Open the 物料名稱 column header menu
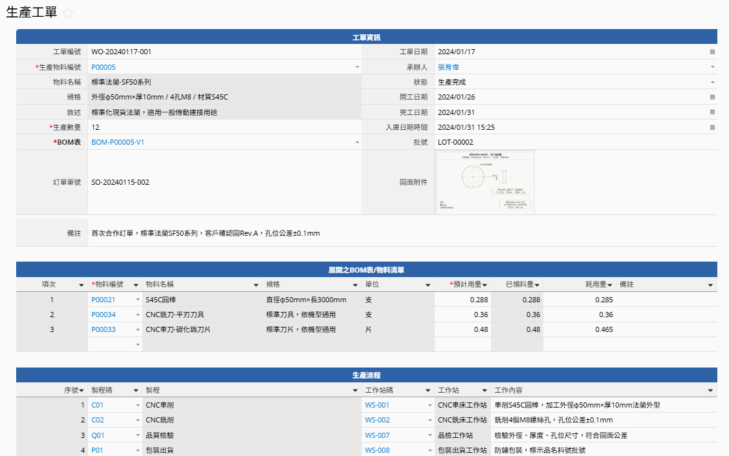 point(256,285)
